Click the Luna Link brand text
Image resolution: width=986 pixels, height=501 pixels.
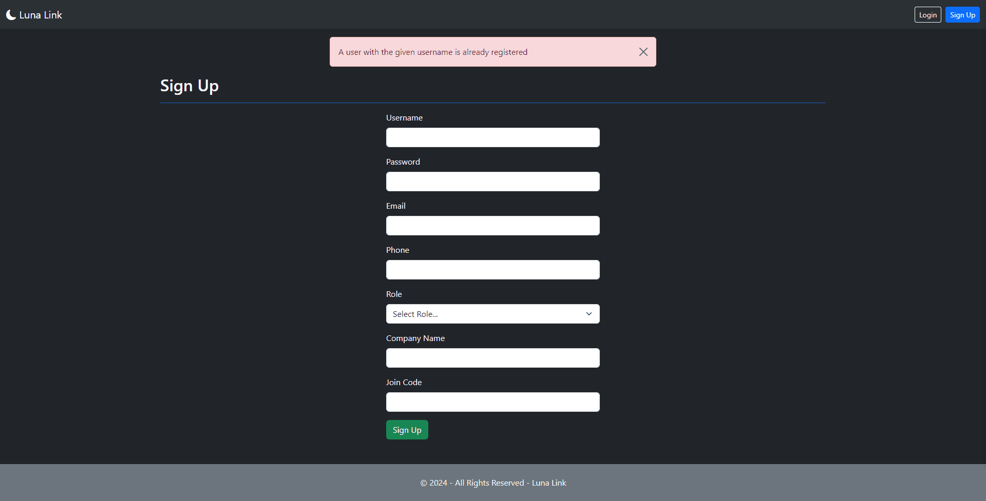[41, 15]
